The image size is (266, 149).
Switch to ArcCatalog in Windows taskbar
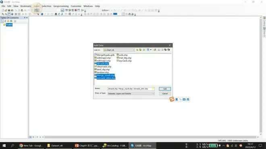coord(115,146)
